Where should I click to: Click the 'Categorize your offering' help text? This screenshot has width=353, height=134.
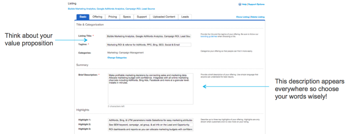(226, 51)
